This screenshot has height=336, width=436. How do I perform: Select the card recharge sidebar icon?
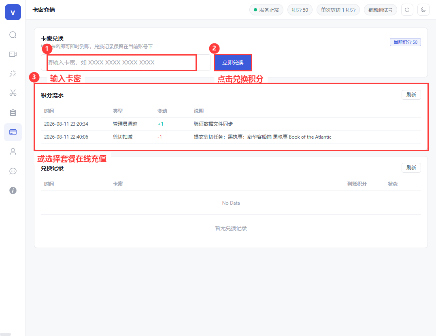click(13, 132)
